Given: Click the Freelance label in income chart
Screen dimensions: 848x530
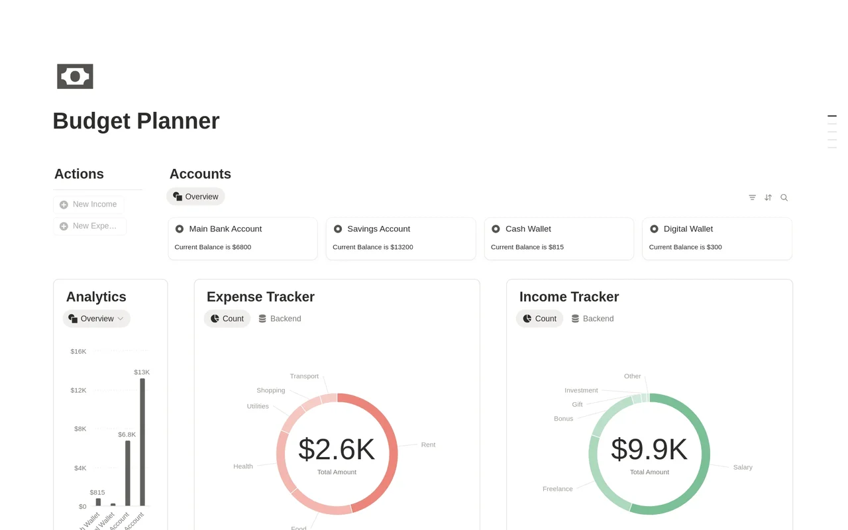Looking at the screenshot, I should (x=558, y=489).
